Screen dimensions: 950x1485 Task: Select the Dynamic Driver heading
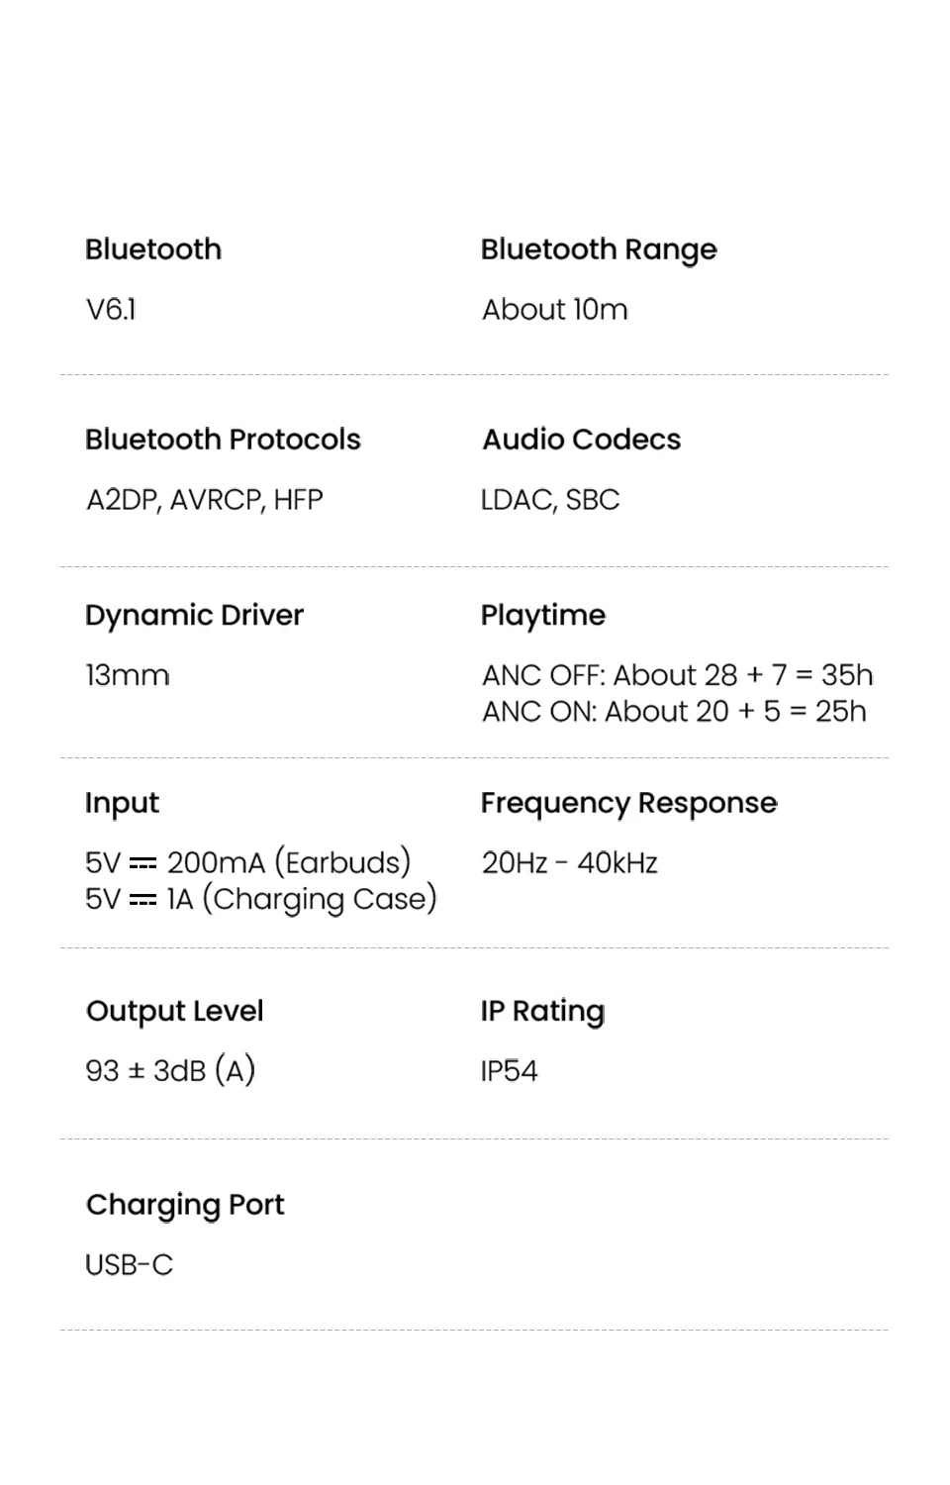coord(194,616)
